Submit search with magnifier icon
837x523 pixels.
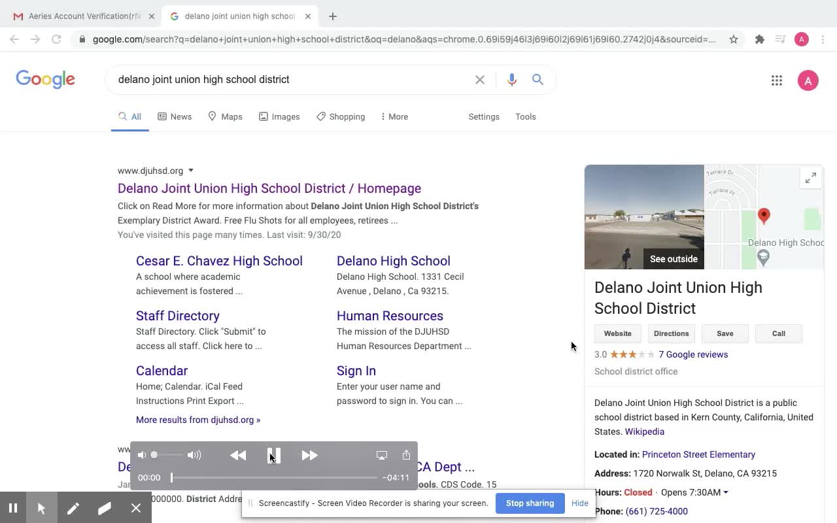click(x=538, y=80)
